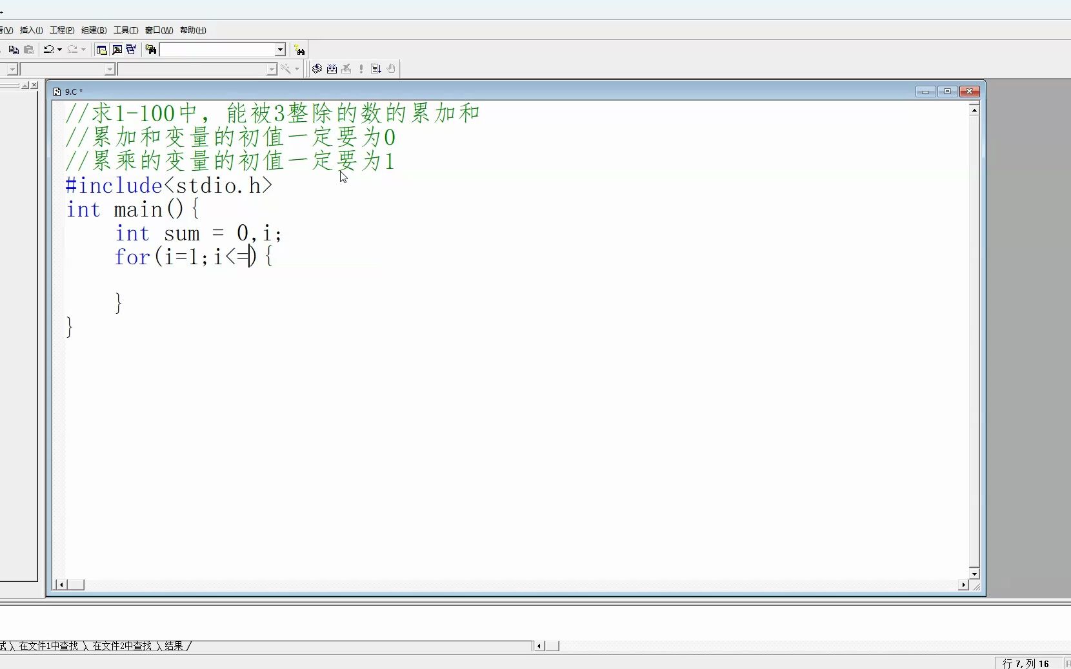Click the 'for(i=1;i<=){' line
Image resolution: width=1071 pixels, height=669 pixels.
pos(194,257)
